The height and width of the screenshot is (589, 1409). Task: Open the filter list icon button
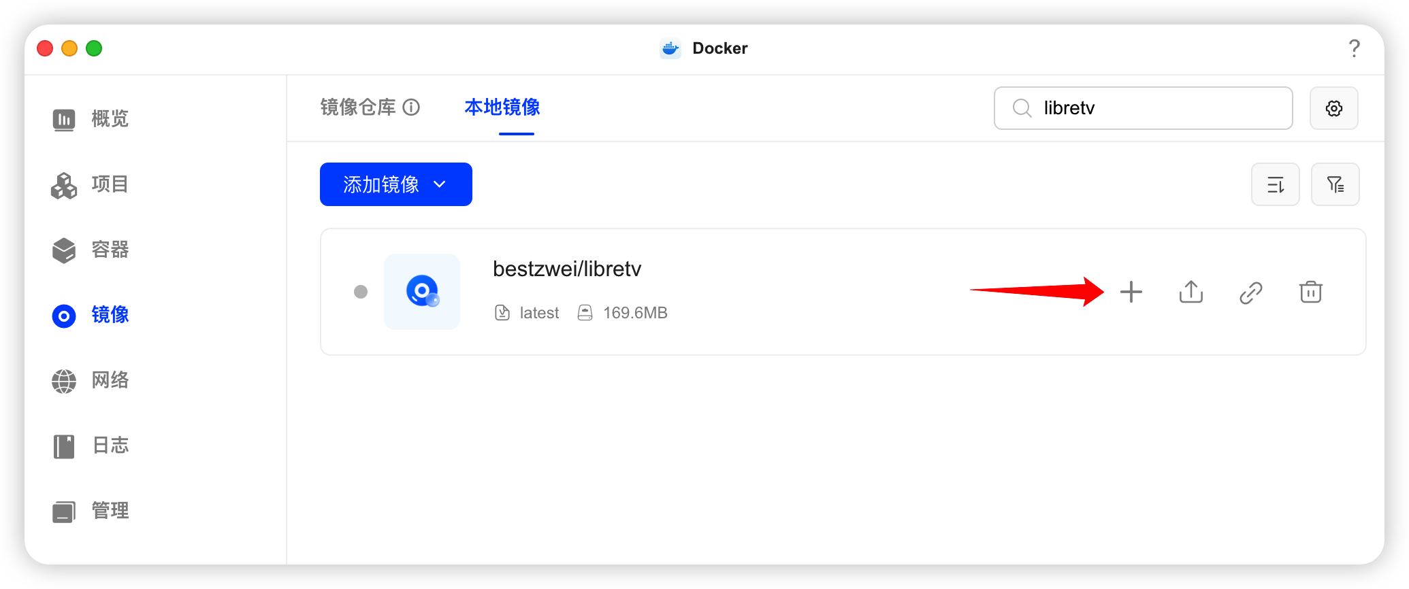click(x=1335, y=184)
